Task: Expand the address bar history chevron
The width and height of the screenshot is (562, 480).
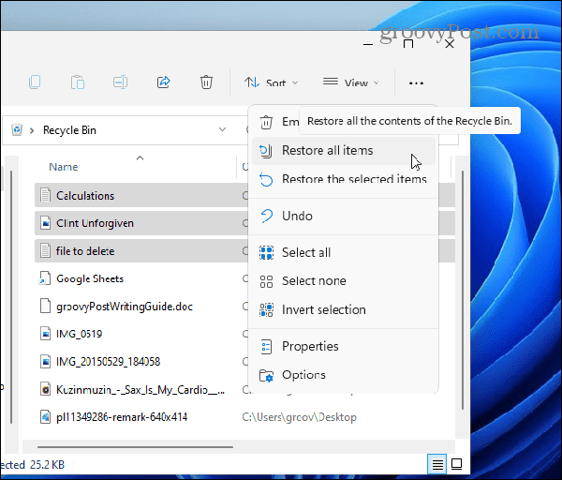Action: click(222, 130)
